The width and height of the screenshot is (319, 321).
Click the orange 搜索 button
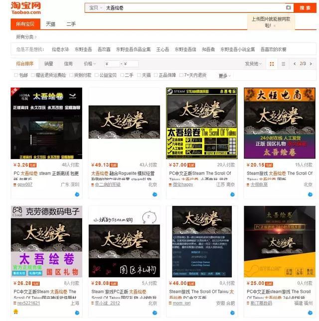pyautogui.click(x=305, y=8)
